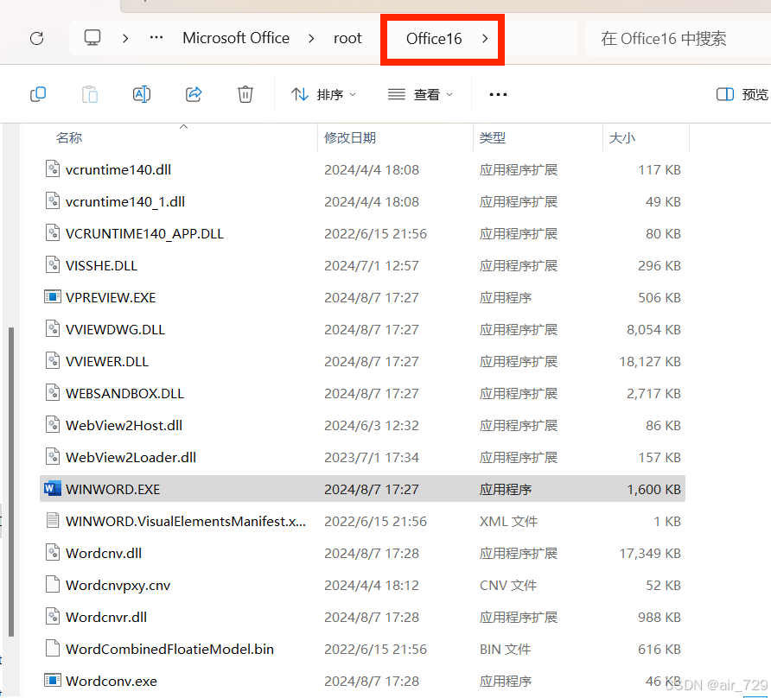771x698 pixels.
Task: Open the hidden path ellipsis in breadcrumb
Action: tap(156, 37)
